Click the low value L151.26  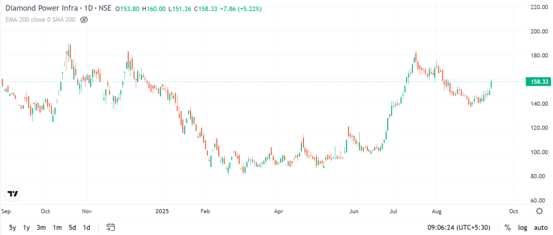click(179, 9)
